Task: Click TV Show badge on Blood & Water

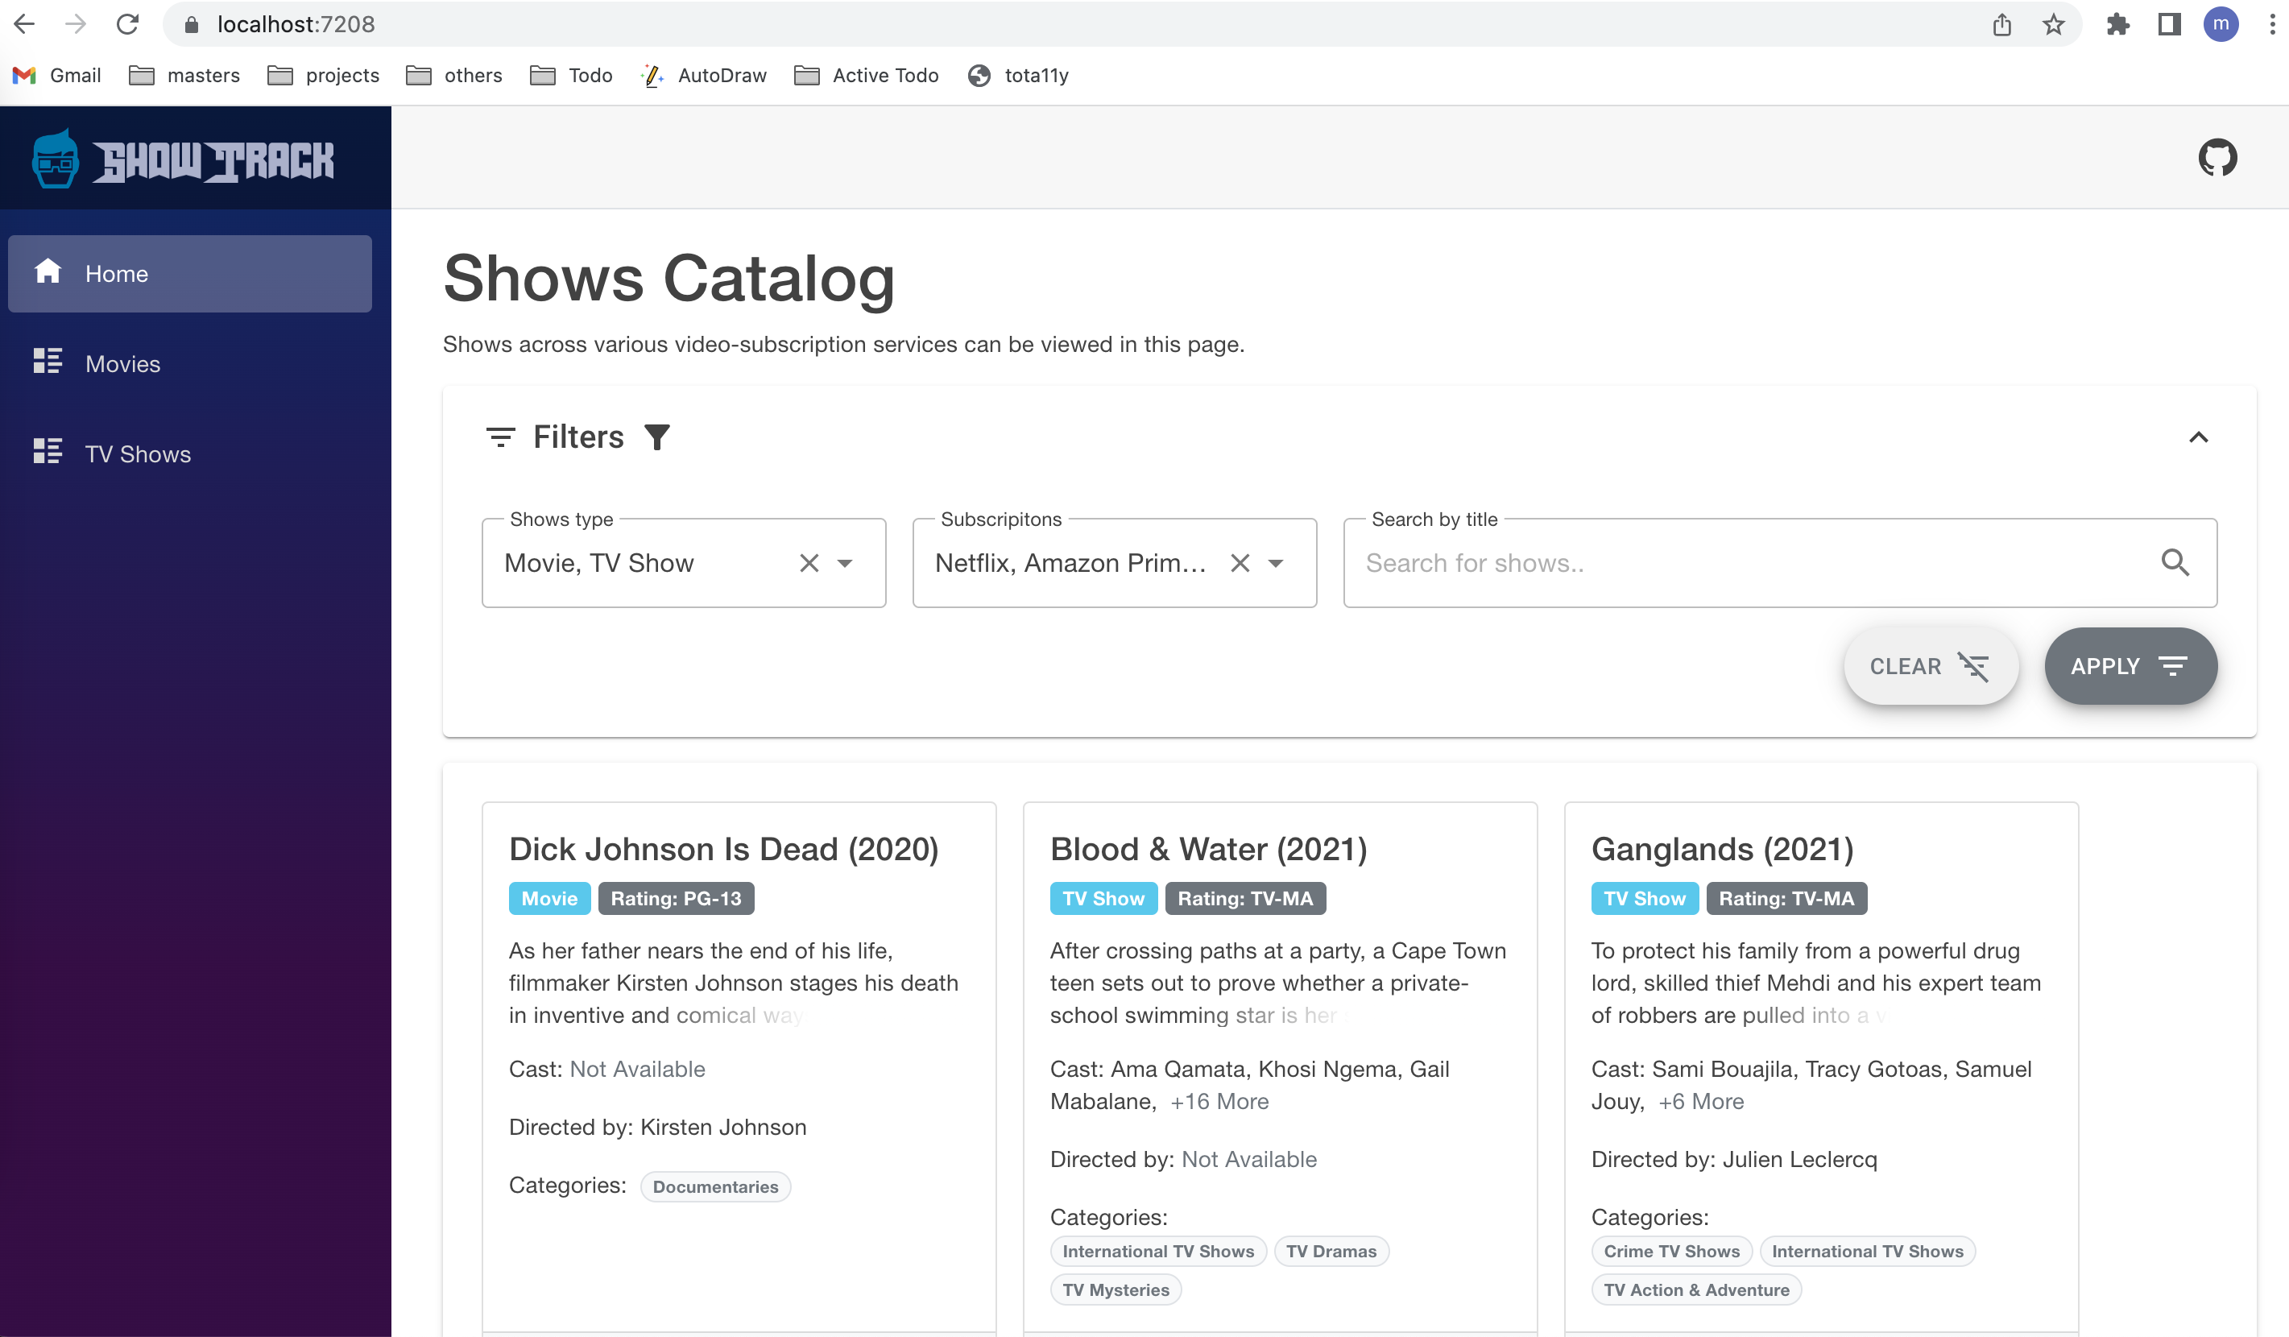Action: [x=1103, y=898]
